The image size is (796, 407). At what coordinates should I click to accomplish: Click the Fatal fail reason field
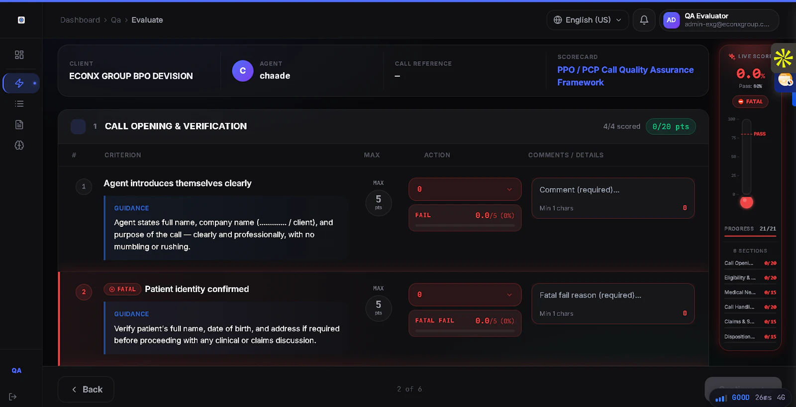(x=613, y=304)
